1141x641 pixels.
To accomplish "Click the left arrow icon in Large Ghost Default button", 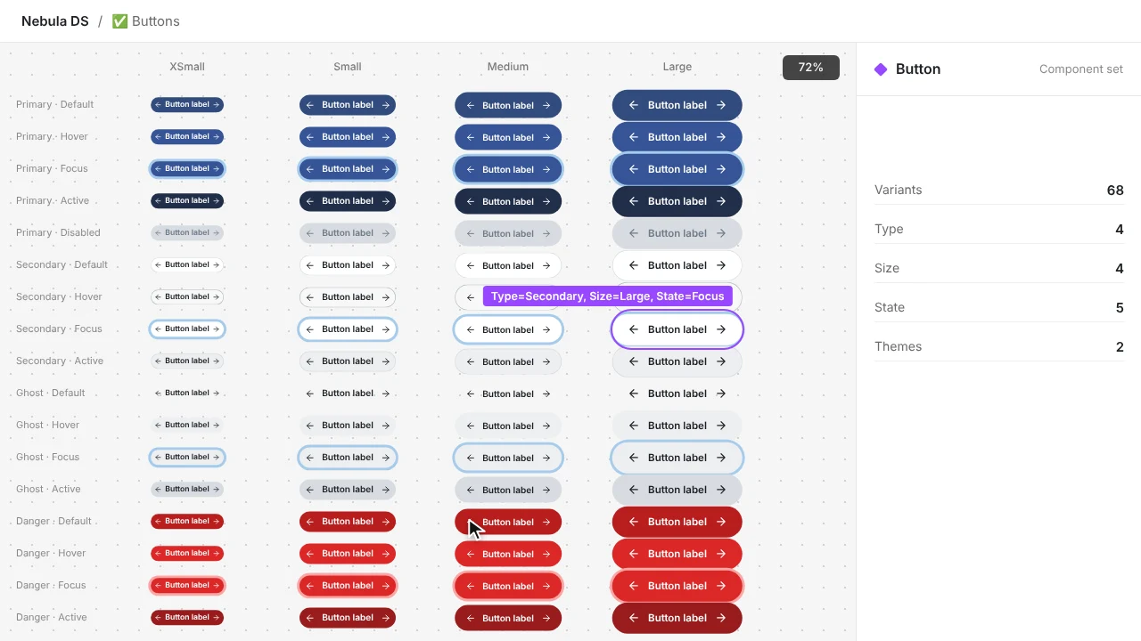I will (x=634, y=394).
